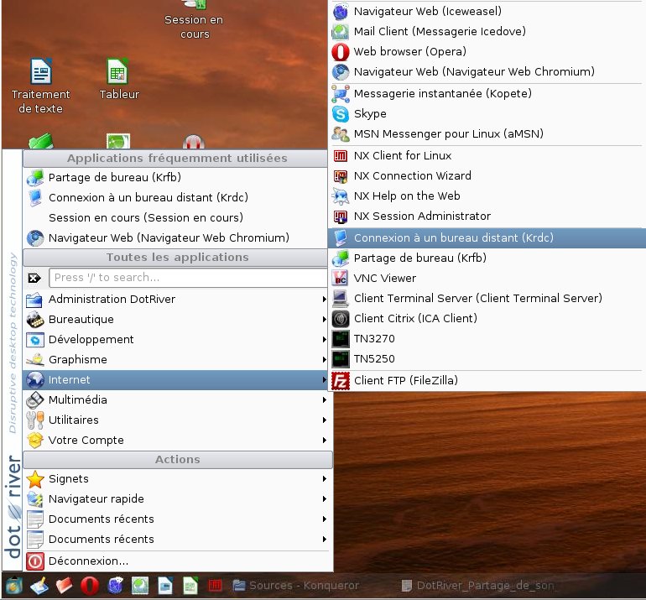The width and height of the screenshot is (646, 600).
Task: Click the Kopete instant messaging icon
Action: pyautogui.click(x=341, y=94)
